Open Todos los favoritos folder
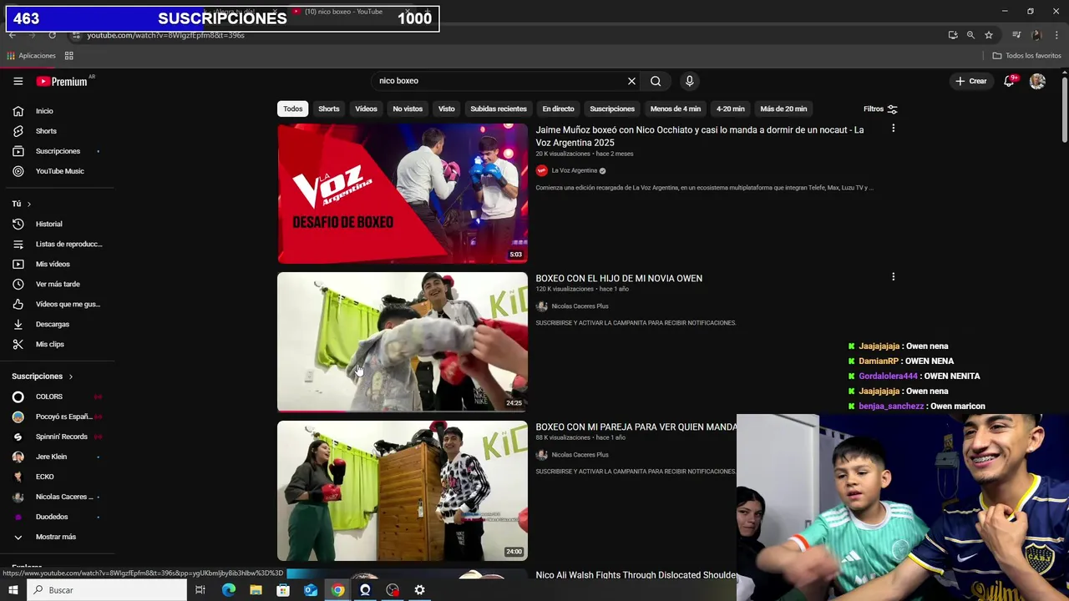The width and height of the screenshot is (1069, 601). (1026, 56)
